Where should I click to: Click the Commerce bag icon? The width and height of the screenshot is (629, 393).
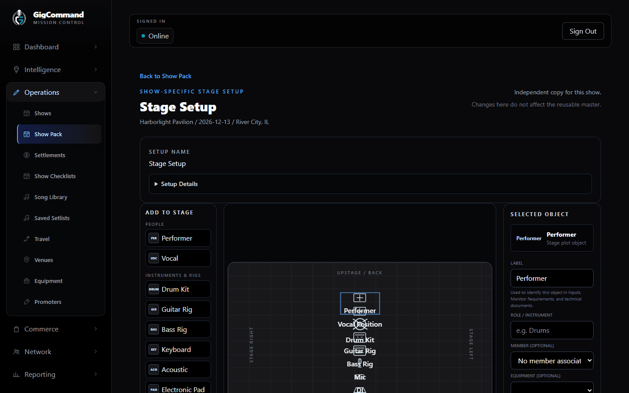pos(16,329)
